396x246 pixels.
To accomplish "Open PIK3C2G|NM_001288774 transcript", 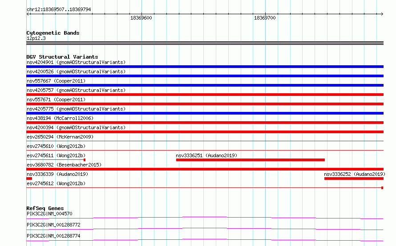I will tap(53, 236).
